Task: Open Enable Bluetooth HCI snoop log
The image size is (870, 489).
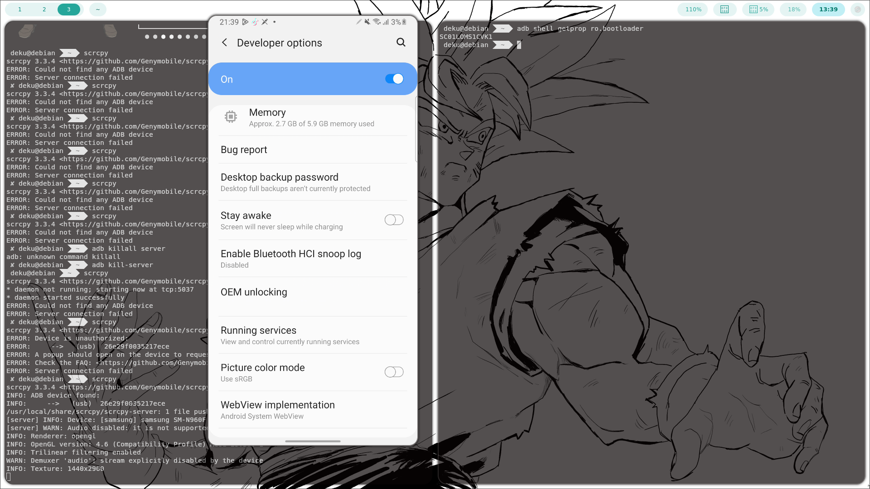Action: tap(313, 259)
